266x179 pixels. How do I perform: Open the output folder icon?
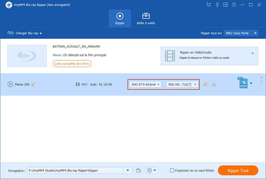coord(138,170)
